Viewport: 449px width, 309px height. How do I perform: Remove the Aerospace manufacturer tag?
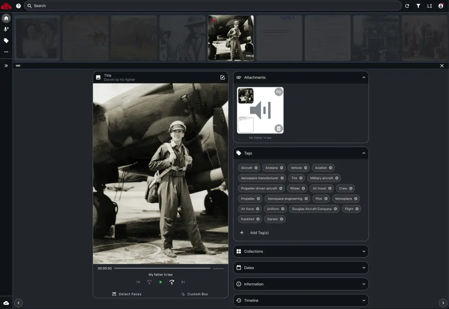(x=282, y=178)
